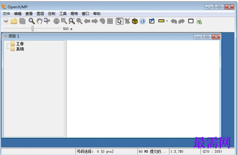Select the yellow ruler Measure tool
Viewport: 238px width, 155px height.
click(161, 21)
